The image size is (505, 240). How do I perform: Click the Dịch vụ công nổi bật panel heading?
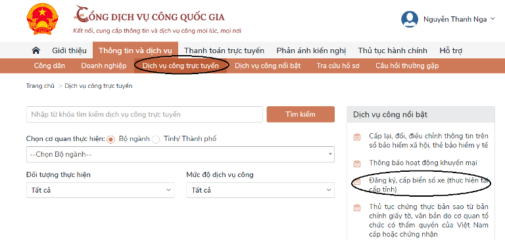pos(390,115)
